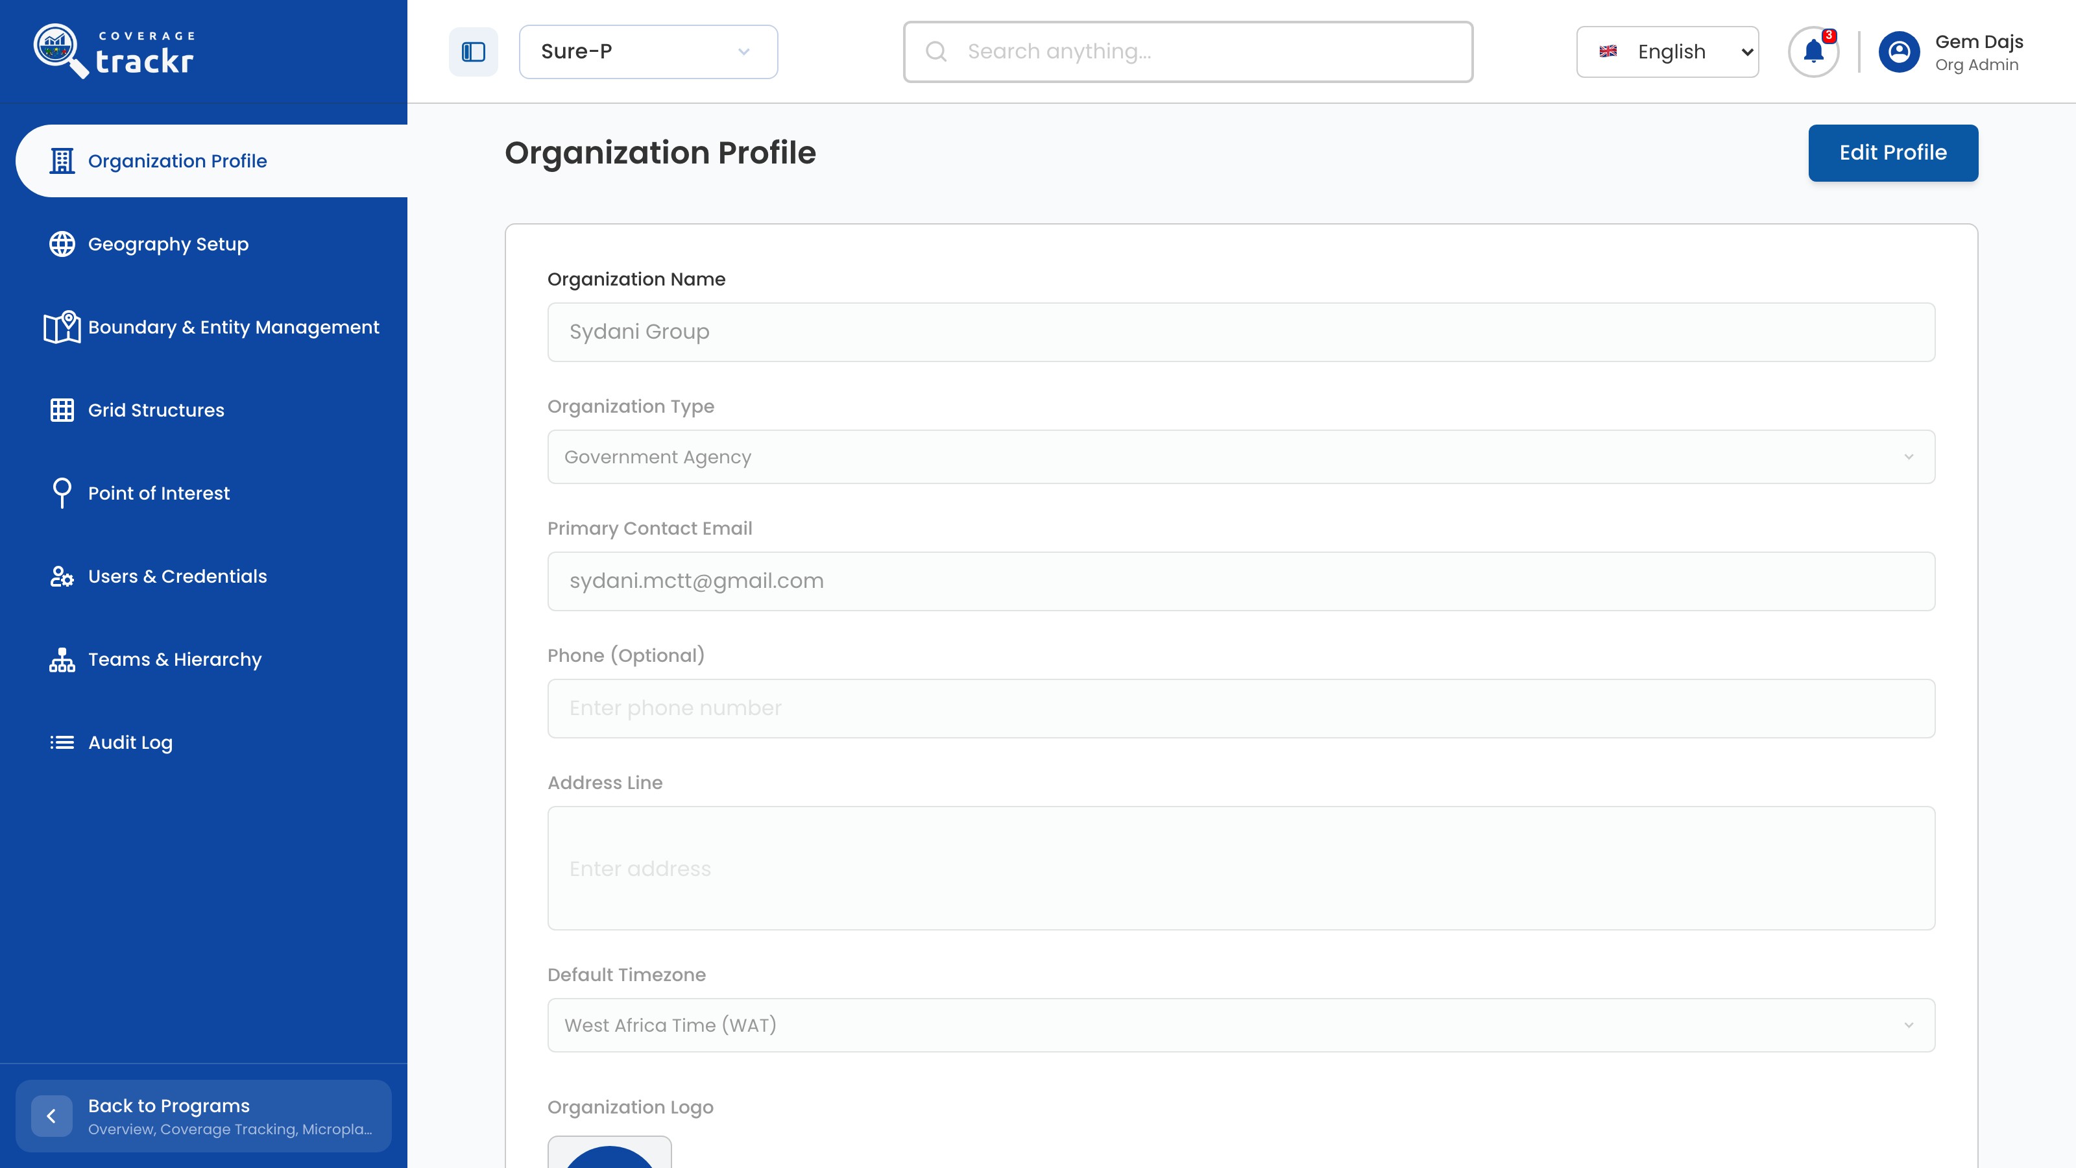
Task: Click the Address Line label
Action: [x=605, y=782]
